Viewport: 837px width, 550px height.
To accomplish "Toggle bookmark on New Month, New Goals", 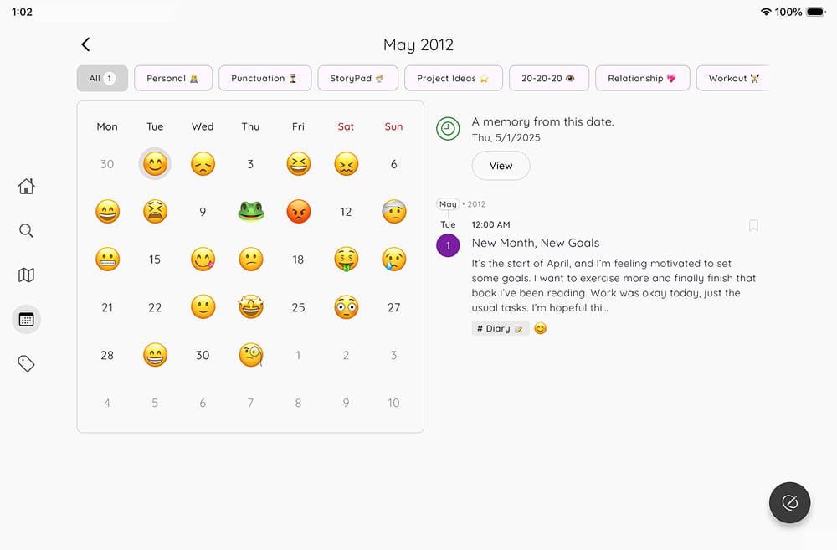I will click(x=753, y=225).
